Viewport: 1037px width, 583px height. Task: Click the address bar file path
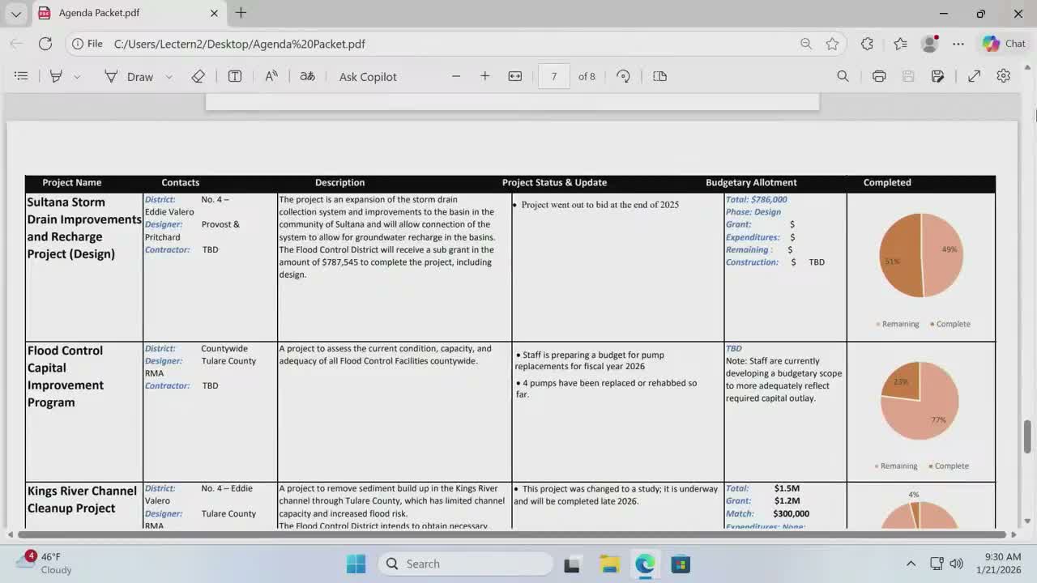pyautogui.click(x=240, y=44)
